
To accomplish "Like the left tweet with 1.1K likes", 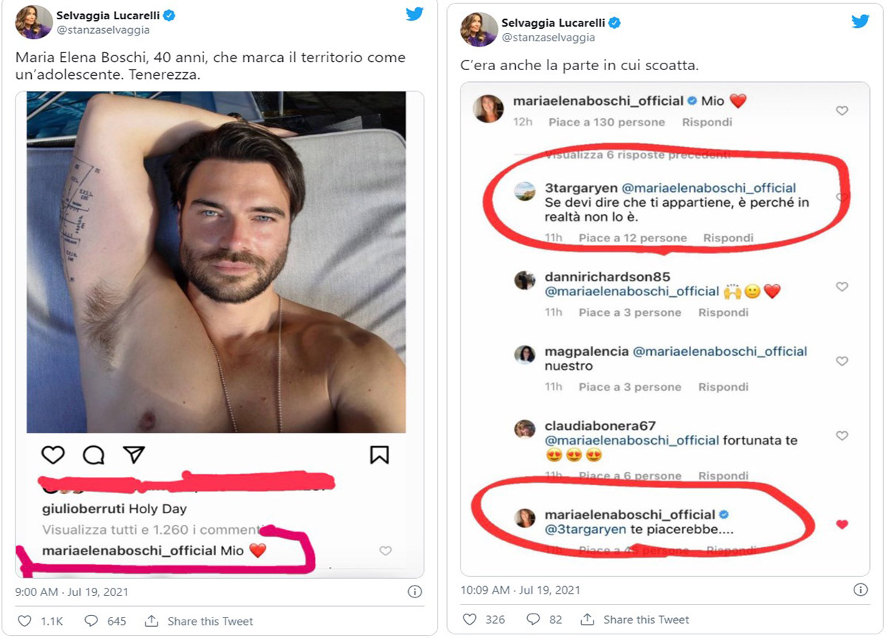I will [24, 621].
